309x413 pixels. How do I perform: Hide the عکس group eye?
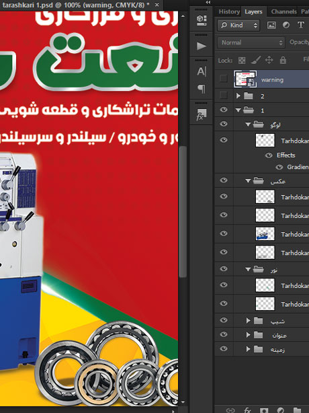pyautogui.click(x=224, y=180)
